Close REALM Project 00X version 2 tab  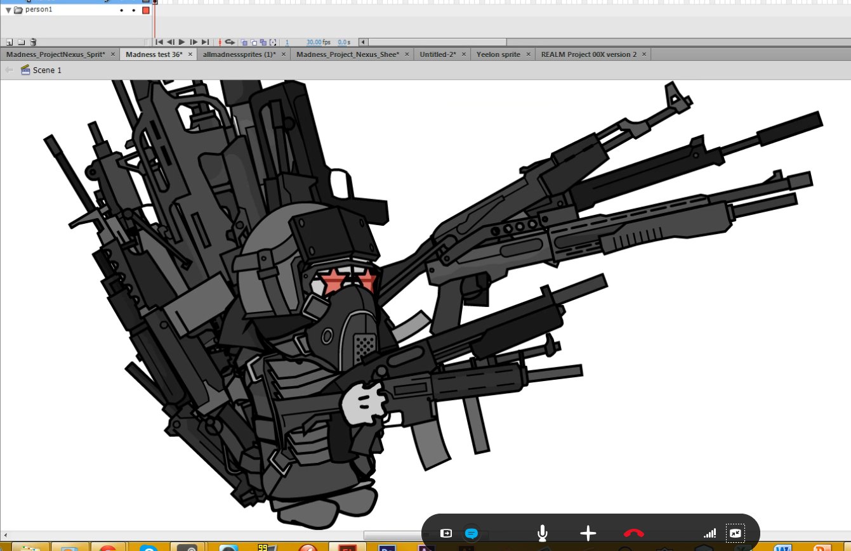tap(644, 55)
